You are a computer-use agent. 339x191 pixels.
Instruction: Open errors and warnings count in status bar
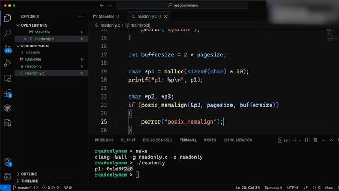(x=50, y=187)
